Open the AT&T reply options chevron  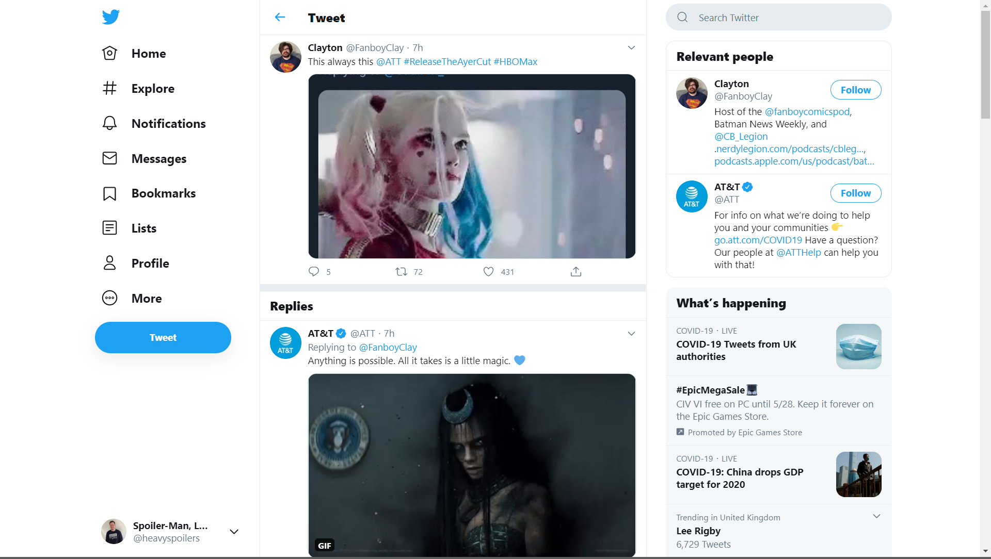[x=631, y=334]
